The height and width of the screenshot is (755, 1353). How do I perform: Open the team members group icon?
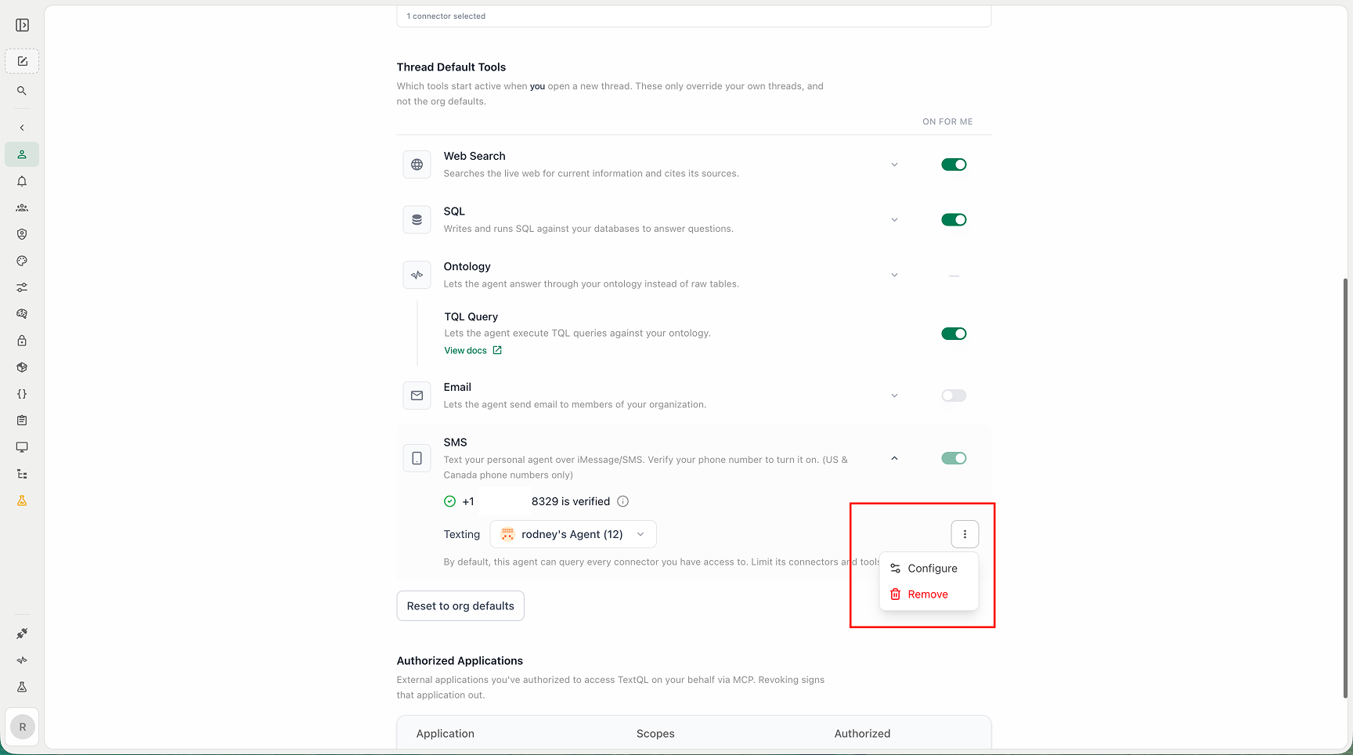tap(22, 208)
